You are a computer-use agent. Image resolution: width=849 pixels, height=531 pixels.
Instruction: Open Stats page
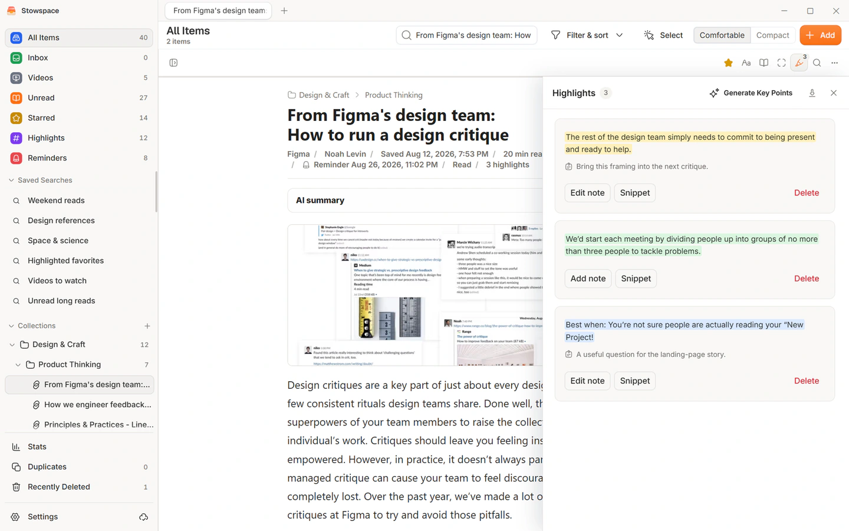(x=79, y=447)
